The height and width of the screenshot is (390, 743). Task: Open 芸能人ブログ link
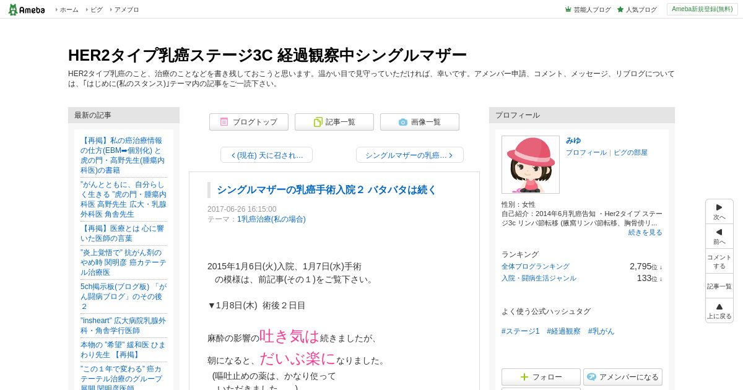coord(592,10)
